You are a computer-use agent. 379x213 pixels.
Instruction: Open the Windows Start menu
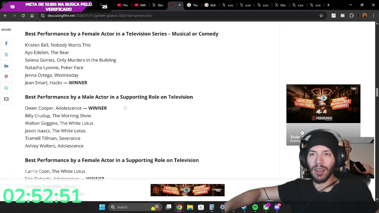coord(102,207)
